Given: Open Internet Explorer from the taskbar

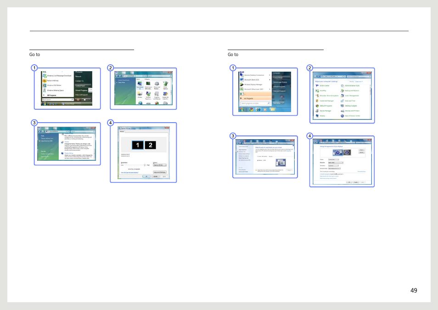Looking at the screenshot, I should pos(258,110).
